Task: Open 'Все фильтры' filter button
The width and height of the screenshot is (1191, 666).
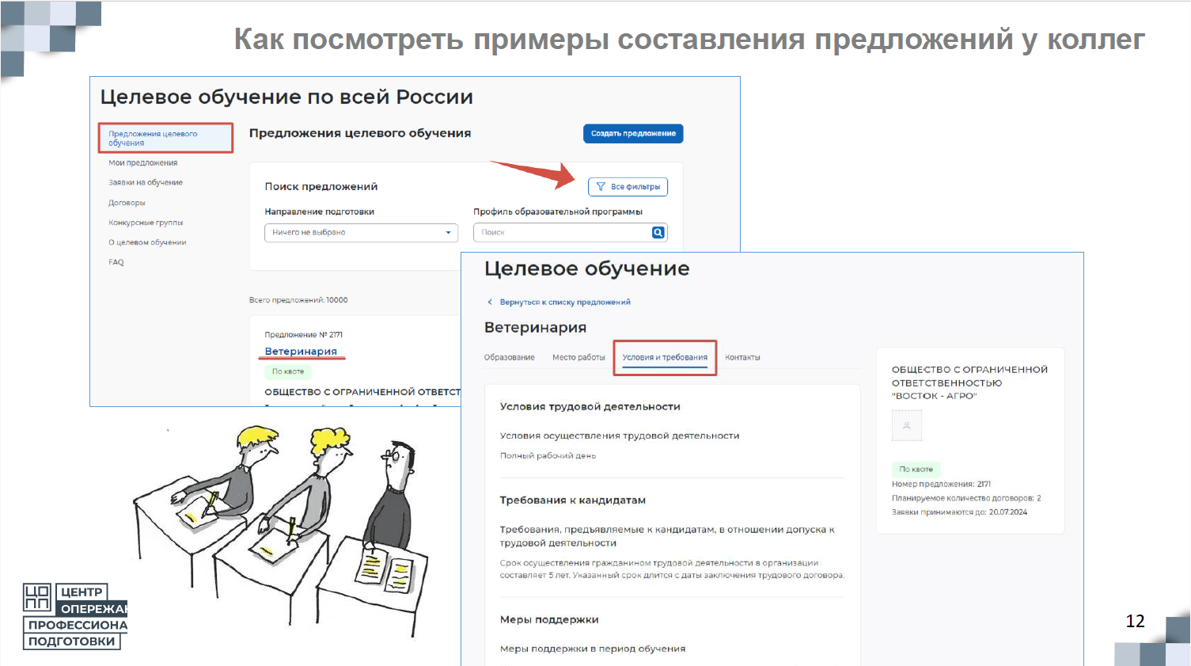Action: (x=628, y=187)
